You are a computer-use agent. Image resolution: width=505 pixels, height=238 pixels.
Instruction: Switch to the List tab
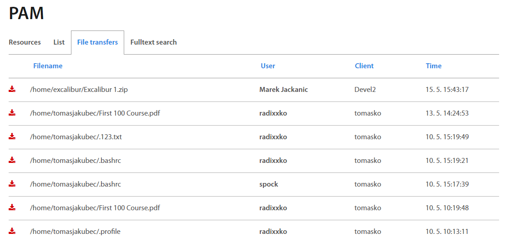click(x=59, y=42)
